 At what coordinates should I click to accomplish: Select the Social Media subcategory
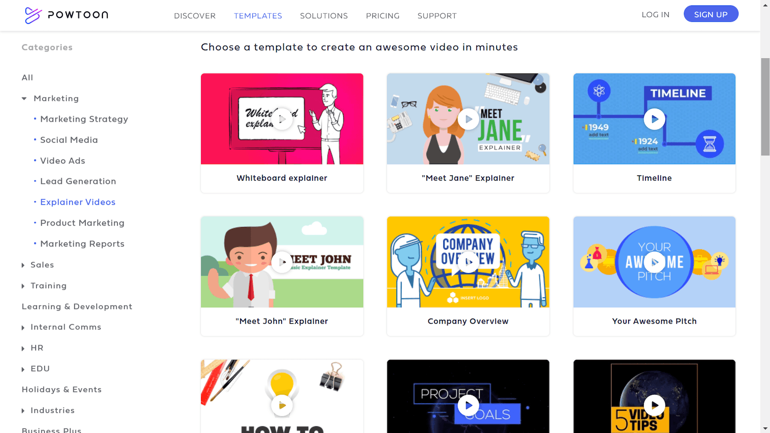tap(69, 140)
